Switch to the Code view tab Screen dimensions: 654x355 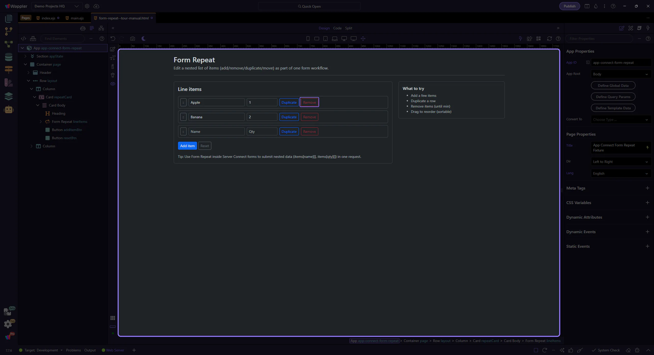click(x=337, y=28)
